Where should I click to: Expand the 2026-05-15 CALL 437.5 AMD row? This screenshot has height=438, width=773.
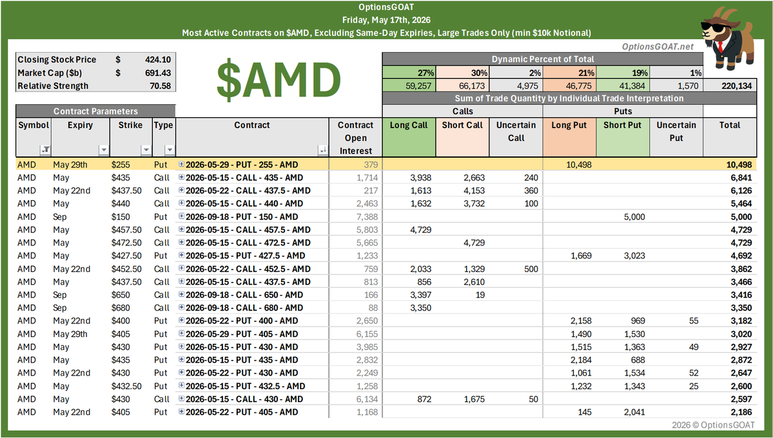click(x=181, y=281)
